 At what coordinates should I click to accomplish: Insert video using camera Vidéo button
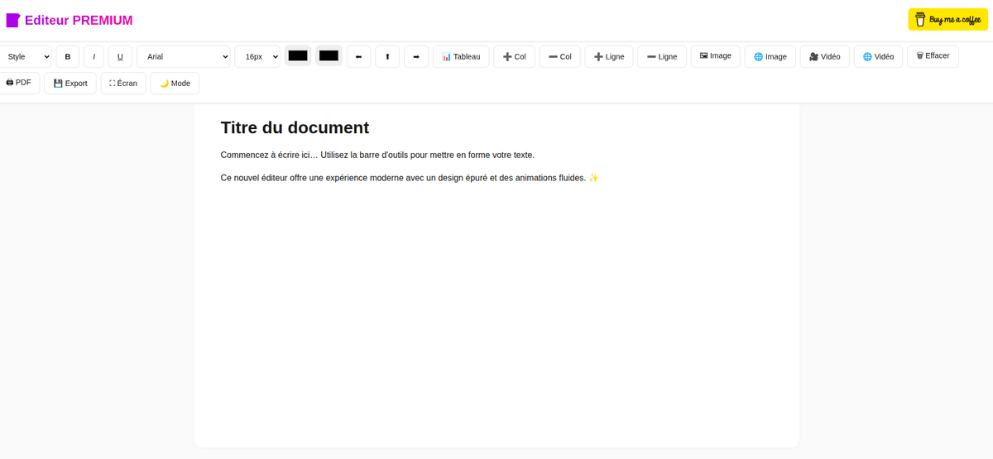point(824,57)
